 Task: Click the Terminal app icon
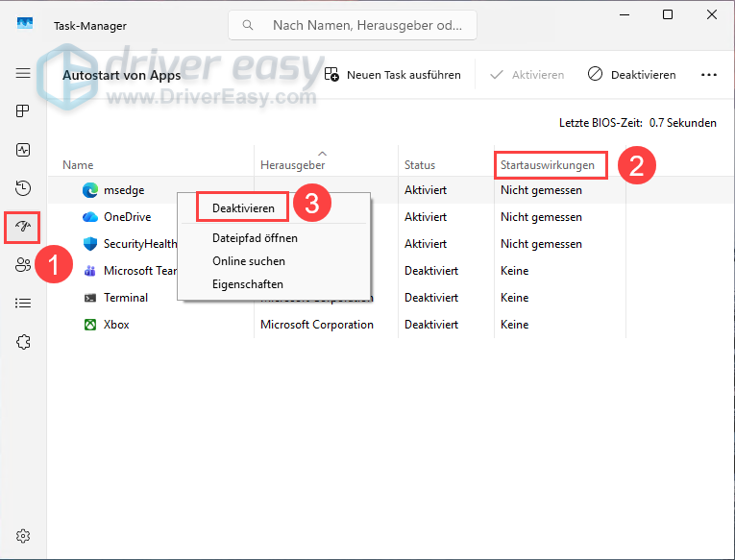(x=90, y=298)
